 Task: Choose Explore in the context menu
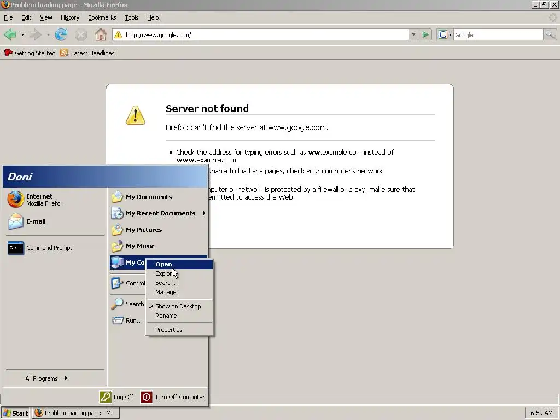[179, 273]
